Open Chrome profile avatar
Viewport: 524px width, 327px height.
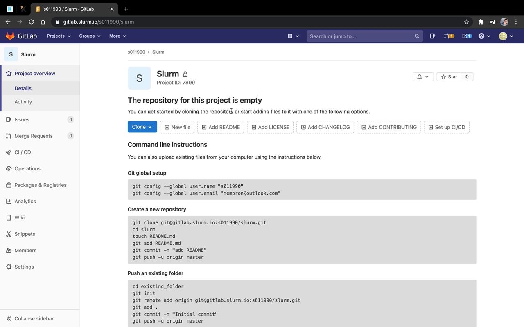[x=504, y=22]
